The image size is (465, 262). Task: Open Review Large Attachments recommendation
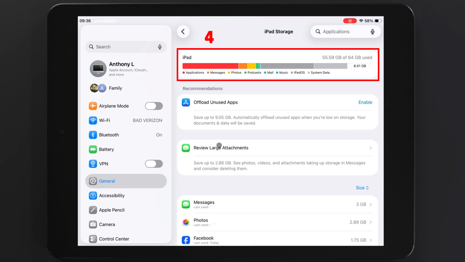point(277,148)
